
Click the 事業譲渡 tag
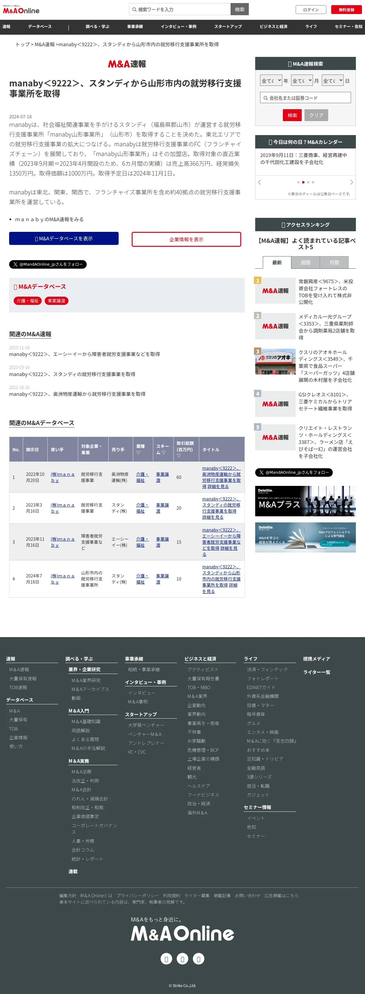[x=56, y=301]
